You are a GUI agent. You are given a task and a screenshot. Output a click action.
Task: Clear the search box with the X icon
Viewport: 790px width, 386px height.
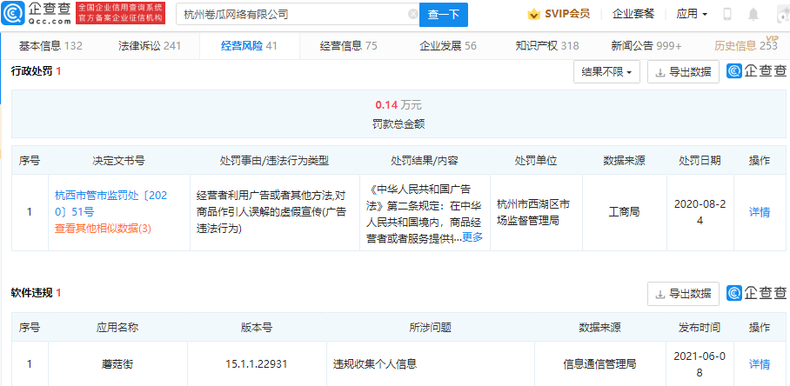point(413,15)
